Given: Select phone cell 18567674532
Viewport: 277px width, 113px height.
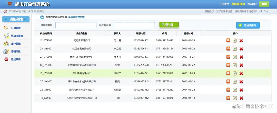Looking at the screenshot, I should point(141,40).
